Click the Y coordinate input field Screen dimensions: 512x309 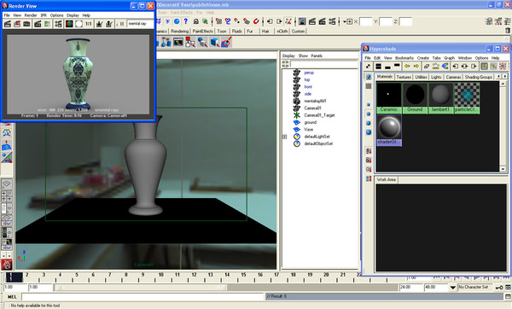pyautogui.click(x=386, y=22)
